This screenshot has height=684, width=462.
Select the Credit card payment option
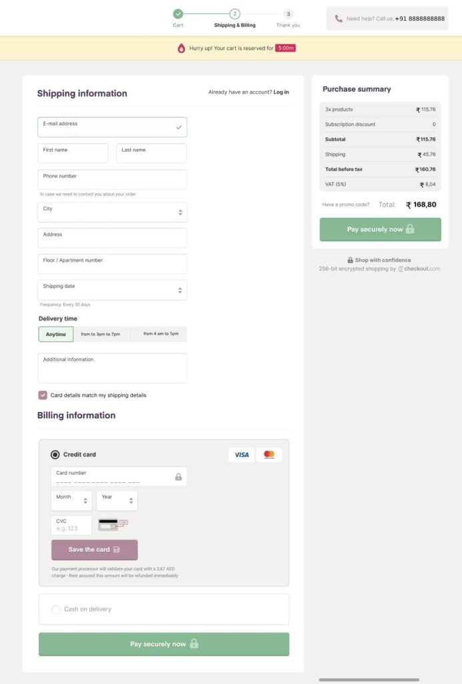[55, 455]
